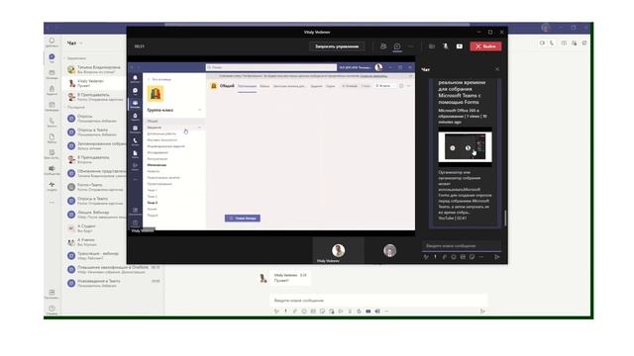This screenshot has height=356, width=634.
Task: Start video call from main chat header
Action: tap(542, 43)
